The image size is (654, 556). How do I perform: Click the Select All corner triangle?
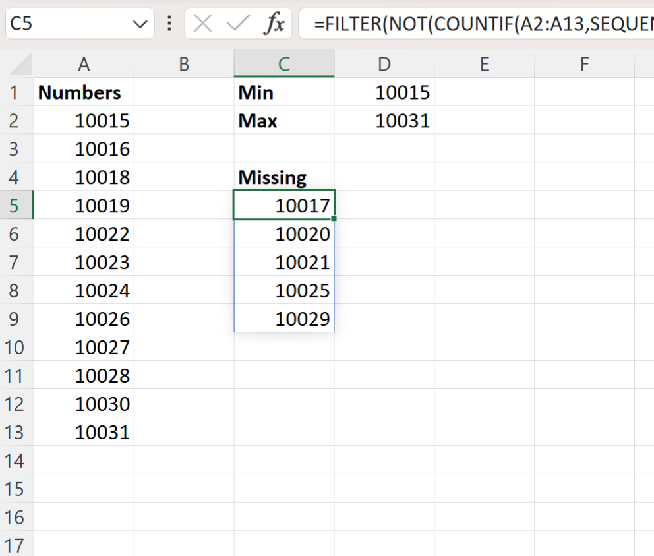[18, 65]
